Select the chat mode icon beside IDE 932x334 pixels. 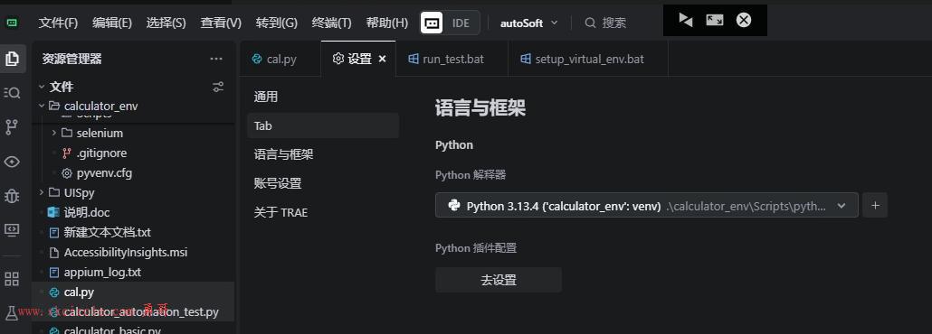(x=433, y=23)
